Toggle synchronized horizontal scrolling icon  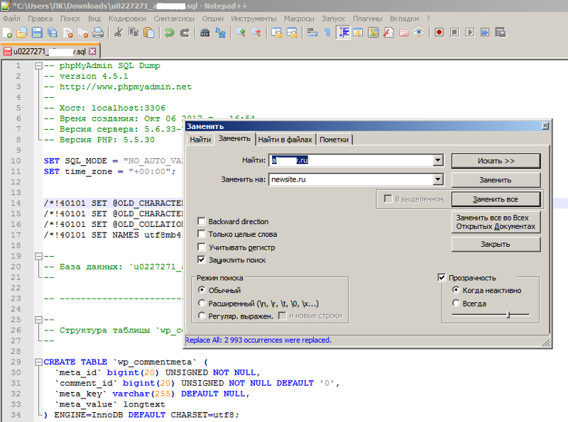[x=292, y=33]
